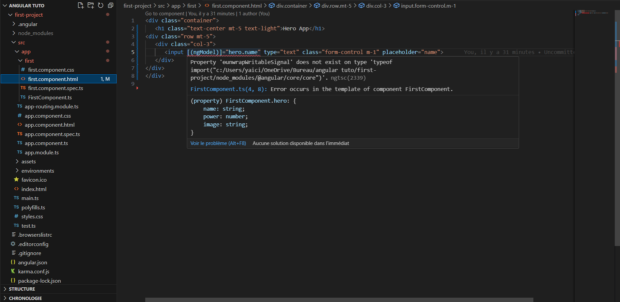
Task: Expand the node_modules folder
Action: pos(35,33)
